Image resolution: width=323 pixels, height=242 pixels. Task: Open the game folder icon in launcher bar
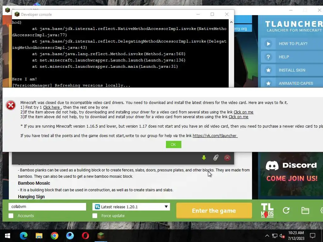(305, 210)
